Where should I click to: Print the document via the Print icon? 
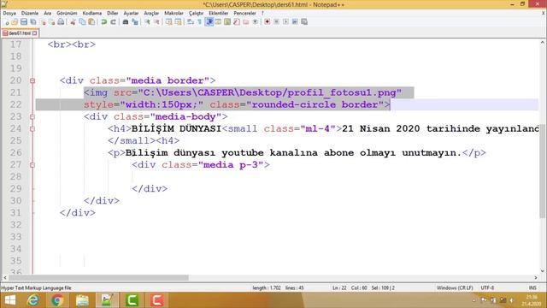point(61,22)
